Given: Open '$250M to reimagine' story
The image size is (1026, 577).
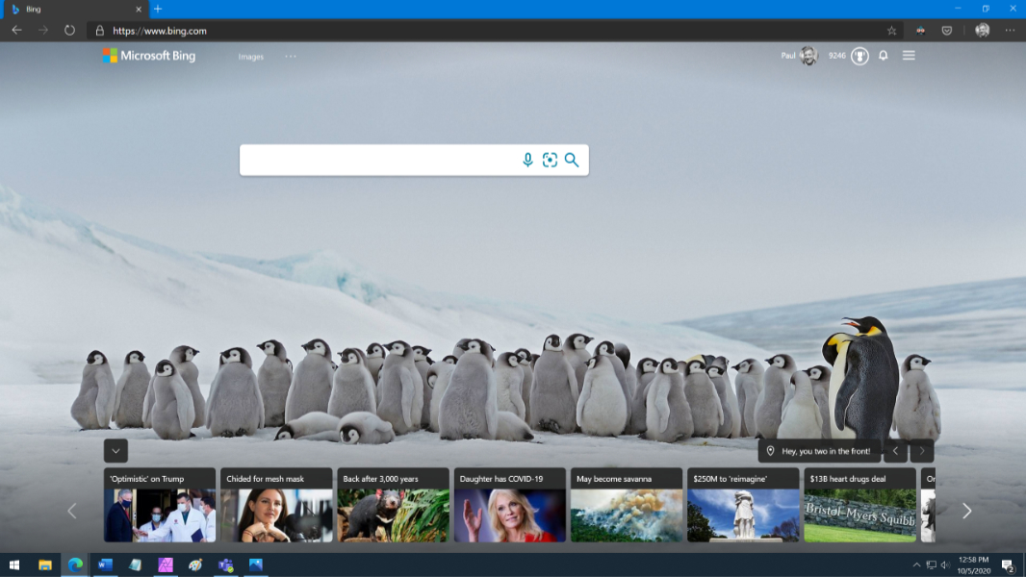Looking at the screenshot, I should (743, 505).
